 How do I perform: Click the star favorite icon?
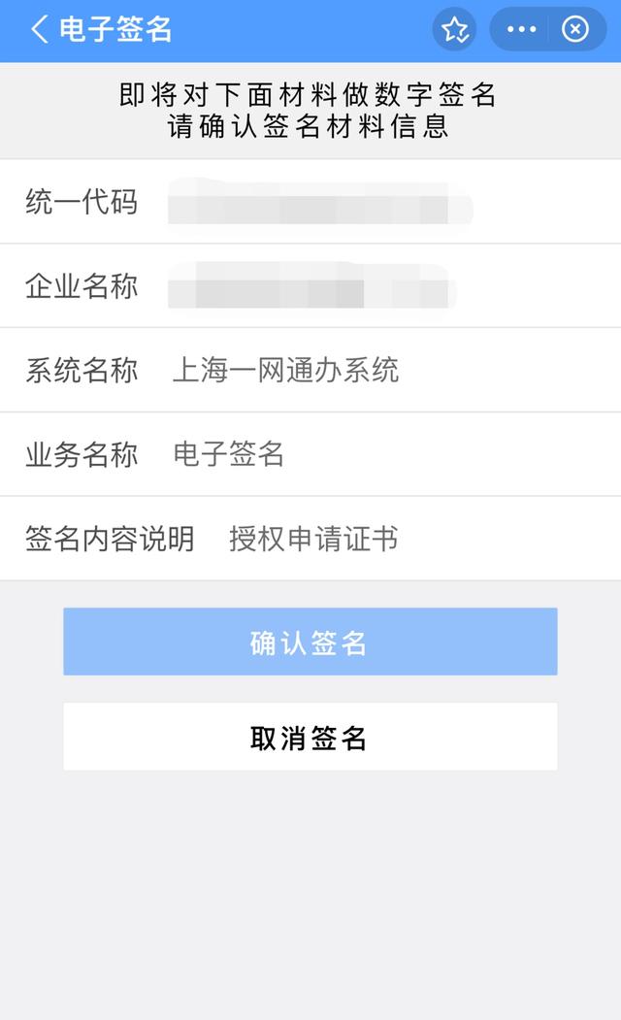[x=454, y=30]
